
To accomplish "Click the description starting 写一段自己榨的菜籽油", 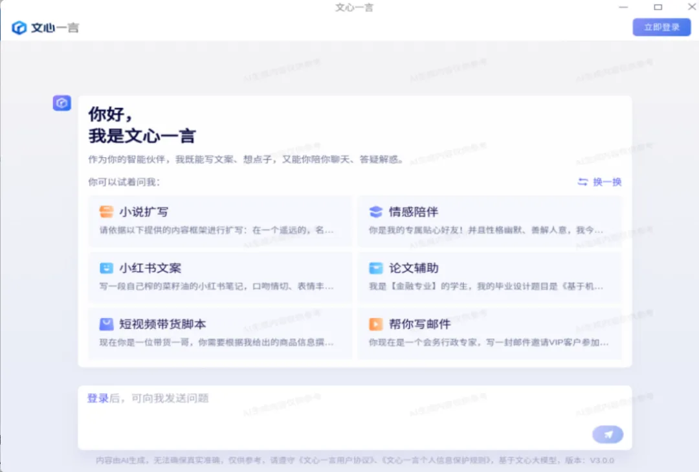I will coord(217,286).
